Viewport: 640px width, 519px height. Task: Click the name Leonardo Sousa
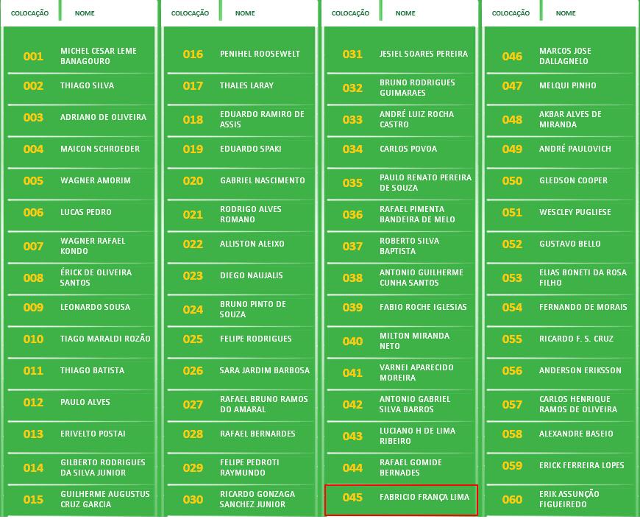pyautogui.click(x=95, y=307)
